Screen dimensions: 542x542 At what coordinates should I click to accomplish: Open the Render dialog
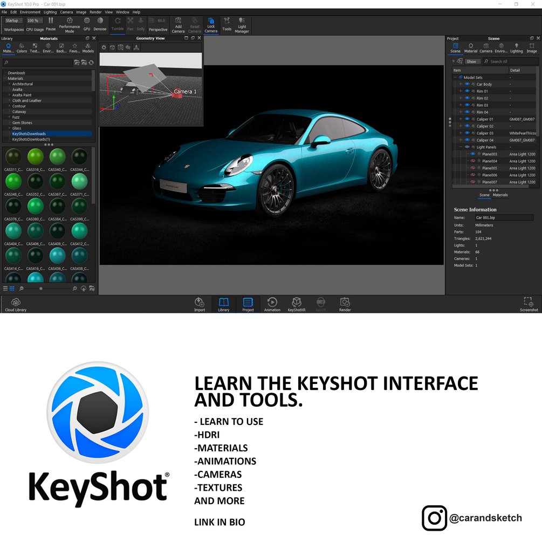tap(345, 305)
